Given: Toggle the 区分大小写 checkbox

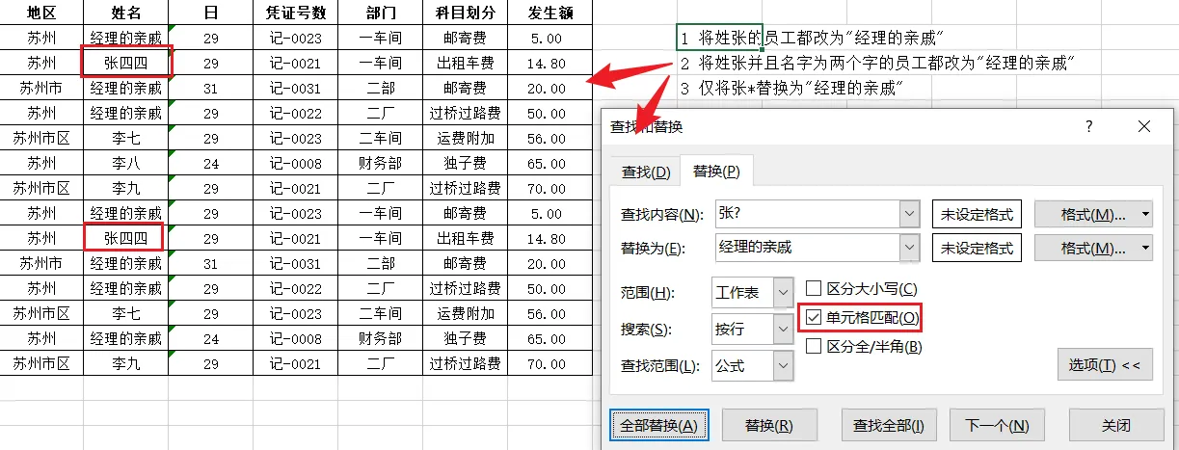Looking at the screenshot, I should pos(814,288).
